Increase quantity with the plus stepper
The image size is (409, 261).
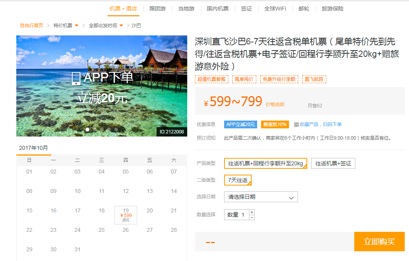point(252,212)
